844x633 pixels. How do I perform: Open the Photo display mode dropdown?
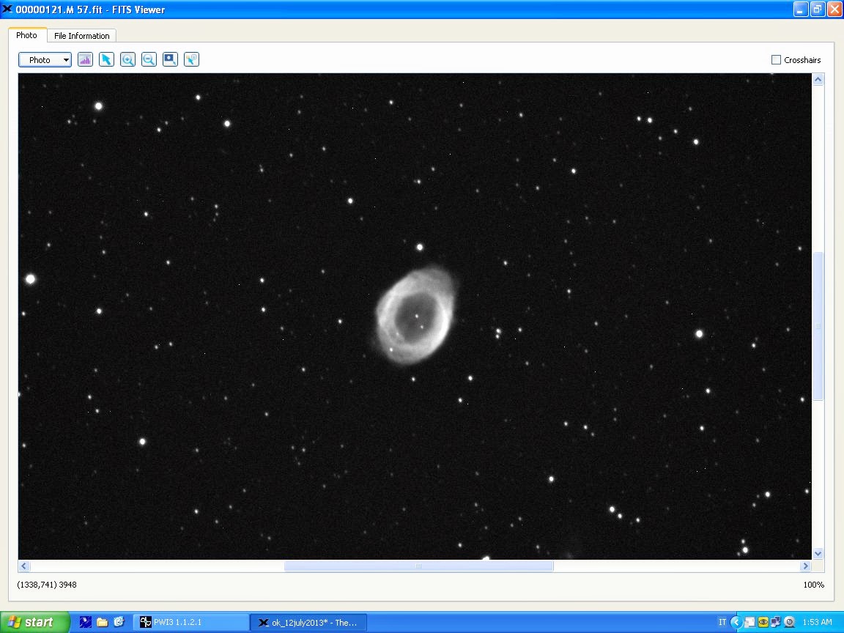[x=45, y=60]
